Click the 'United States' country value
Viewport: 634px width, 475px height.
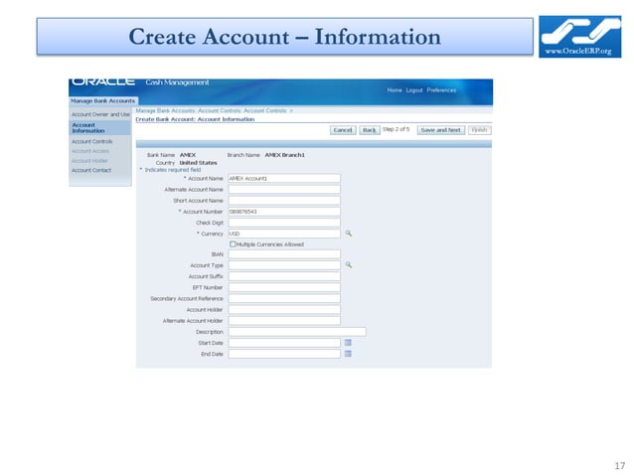tap(198, 163)
